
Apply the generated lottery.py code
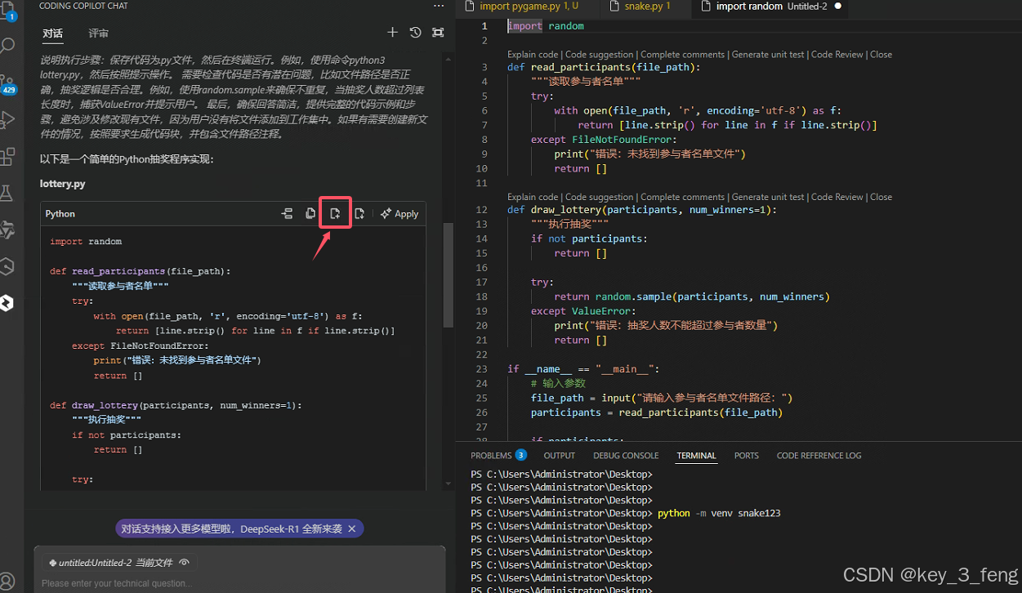point(399,214)
